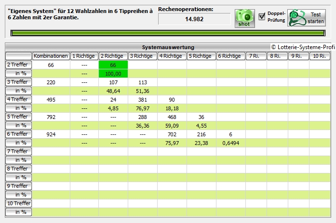
Task: Select the 6 Richtige column header
Action: pyautogui.click(x=230, y=56)
